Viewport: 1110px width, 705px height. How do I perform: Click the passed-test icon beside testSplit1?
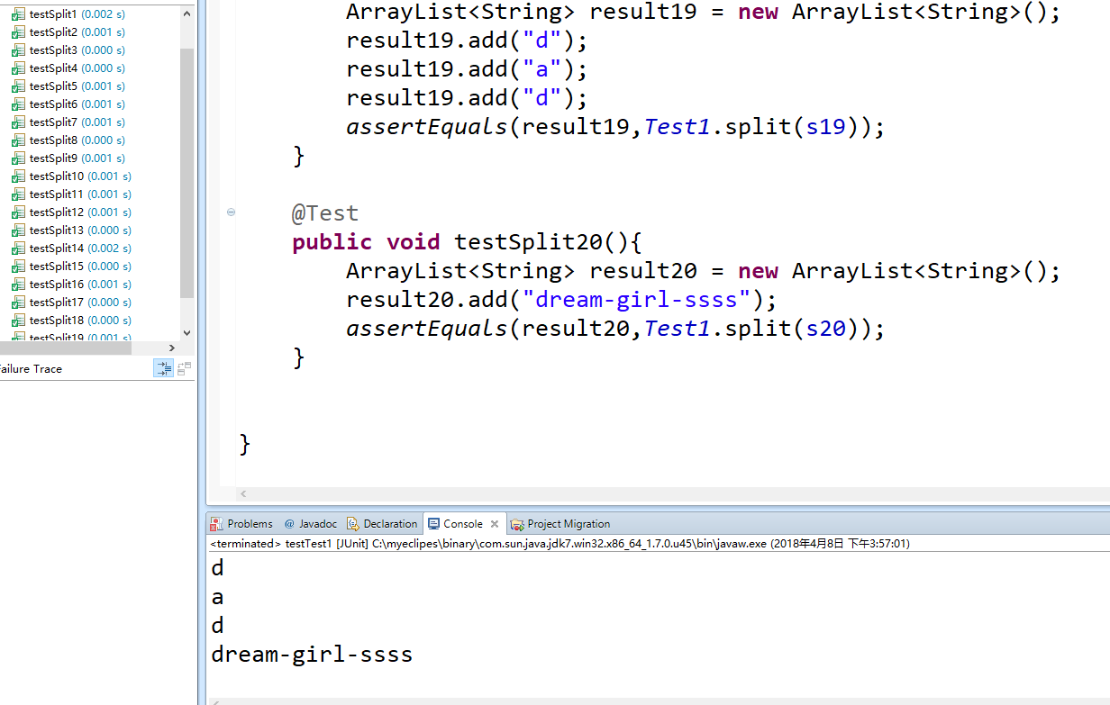click(x=18, y=14)
